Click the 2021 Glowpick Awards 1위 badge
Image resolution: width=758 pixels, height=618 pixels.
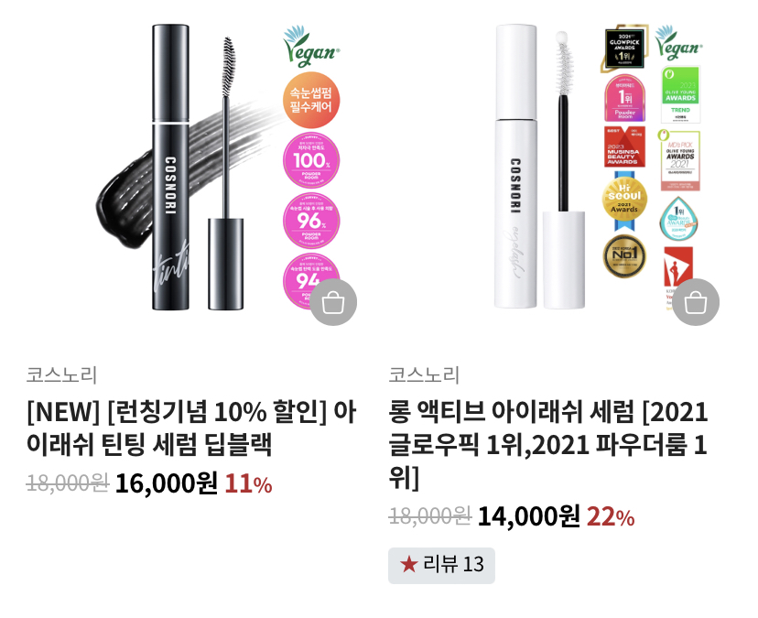(x=624, y=49)
